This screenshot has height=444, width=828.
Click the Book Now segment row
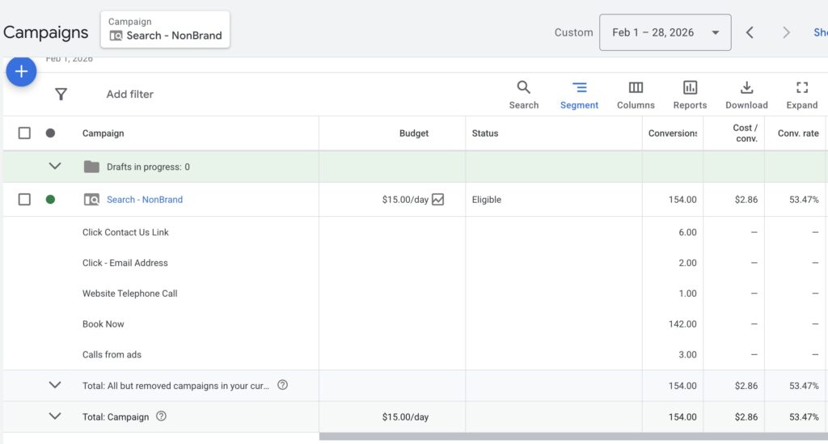[103, 324]
